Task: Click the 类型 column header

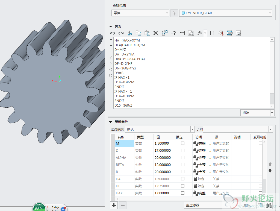Action: coord(144,137)
